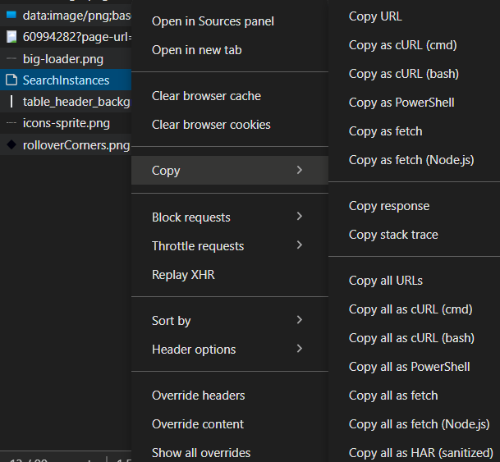The height and width of the screenshot is (462, 500).
Task: Select Copy as cURL (bash)
Action: point(403,74)
